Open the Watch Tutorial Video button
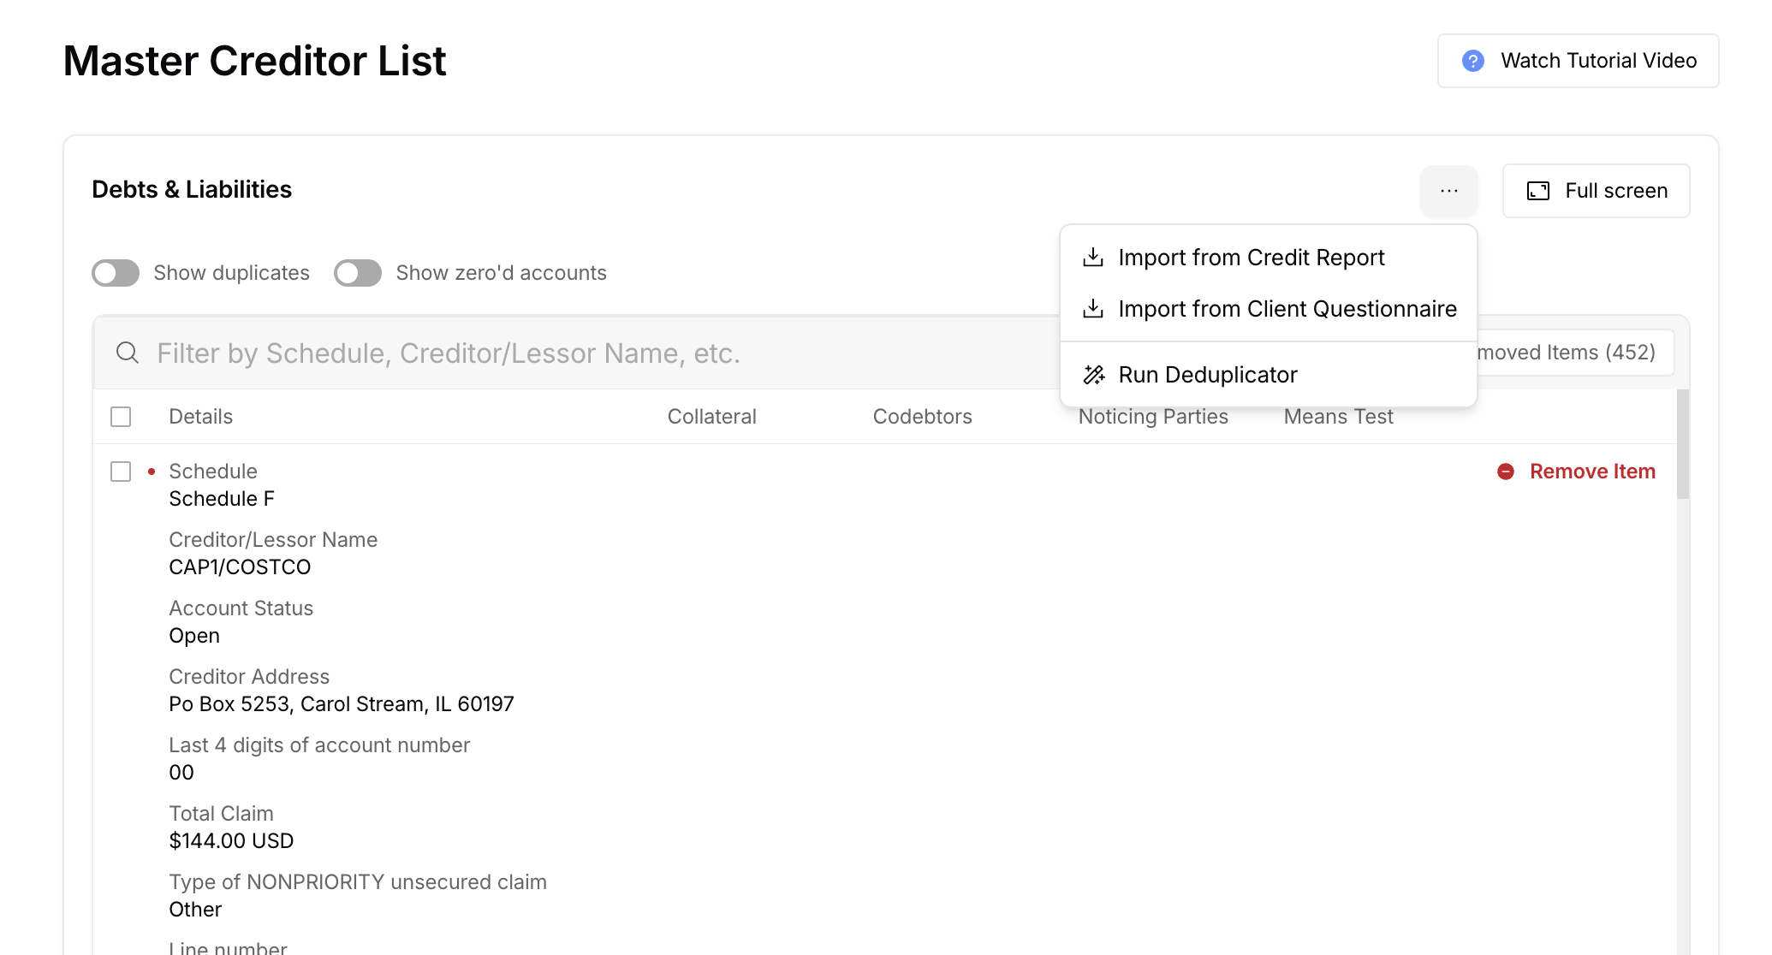The width and height of the screenshot is (1772, 955). tap(1578, 61)
